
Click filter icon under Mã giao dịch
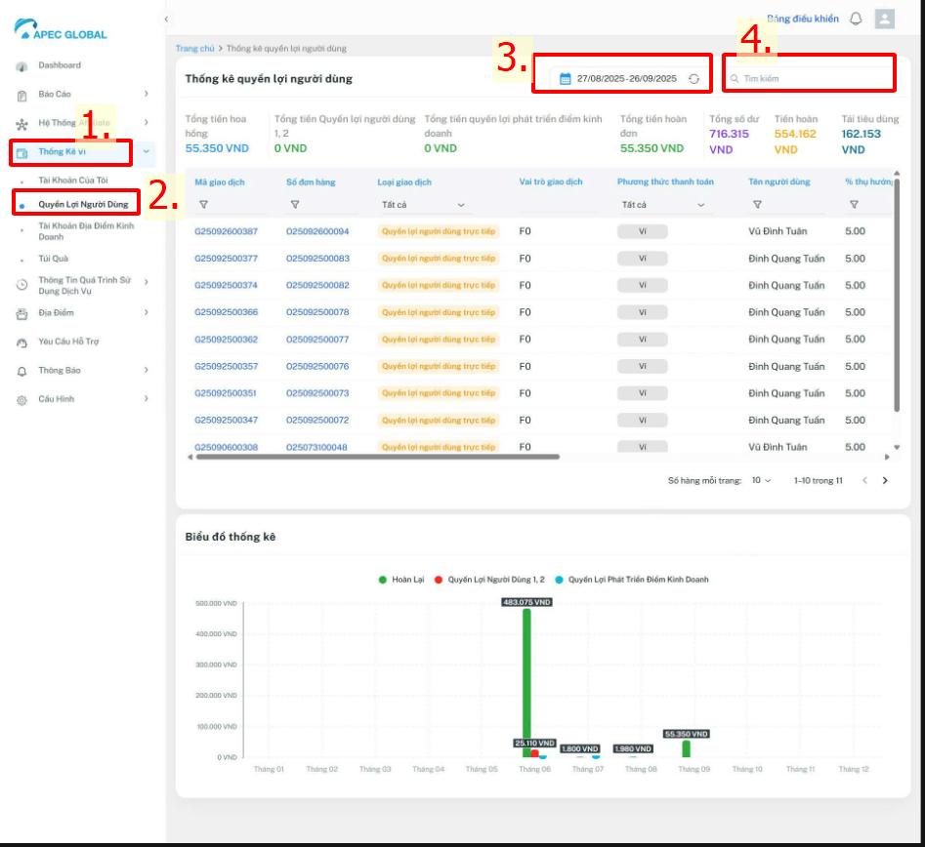[x=203, y=205]
